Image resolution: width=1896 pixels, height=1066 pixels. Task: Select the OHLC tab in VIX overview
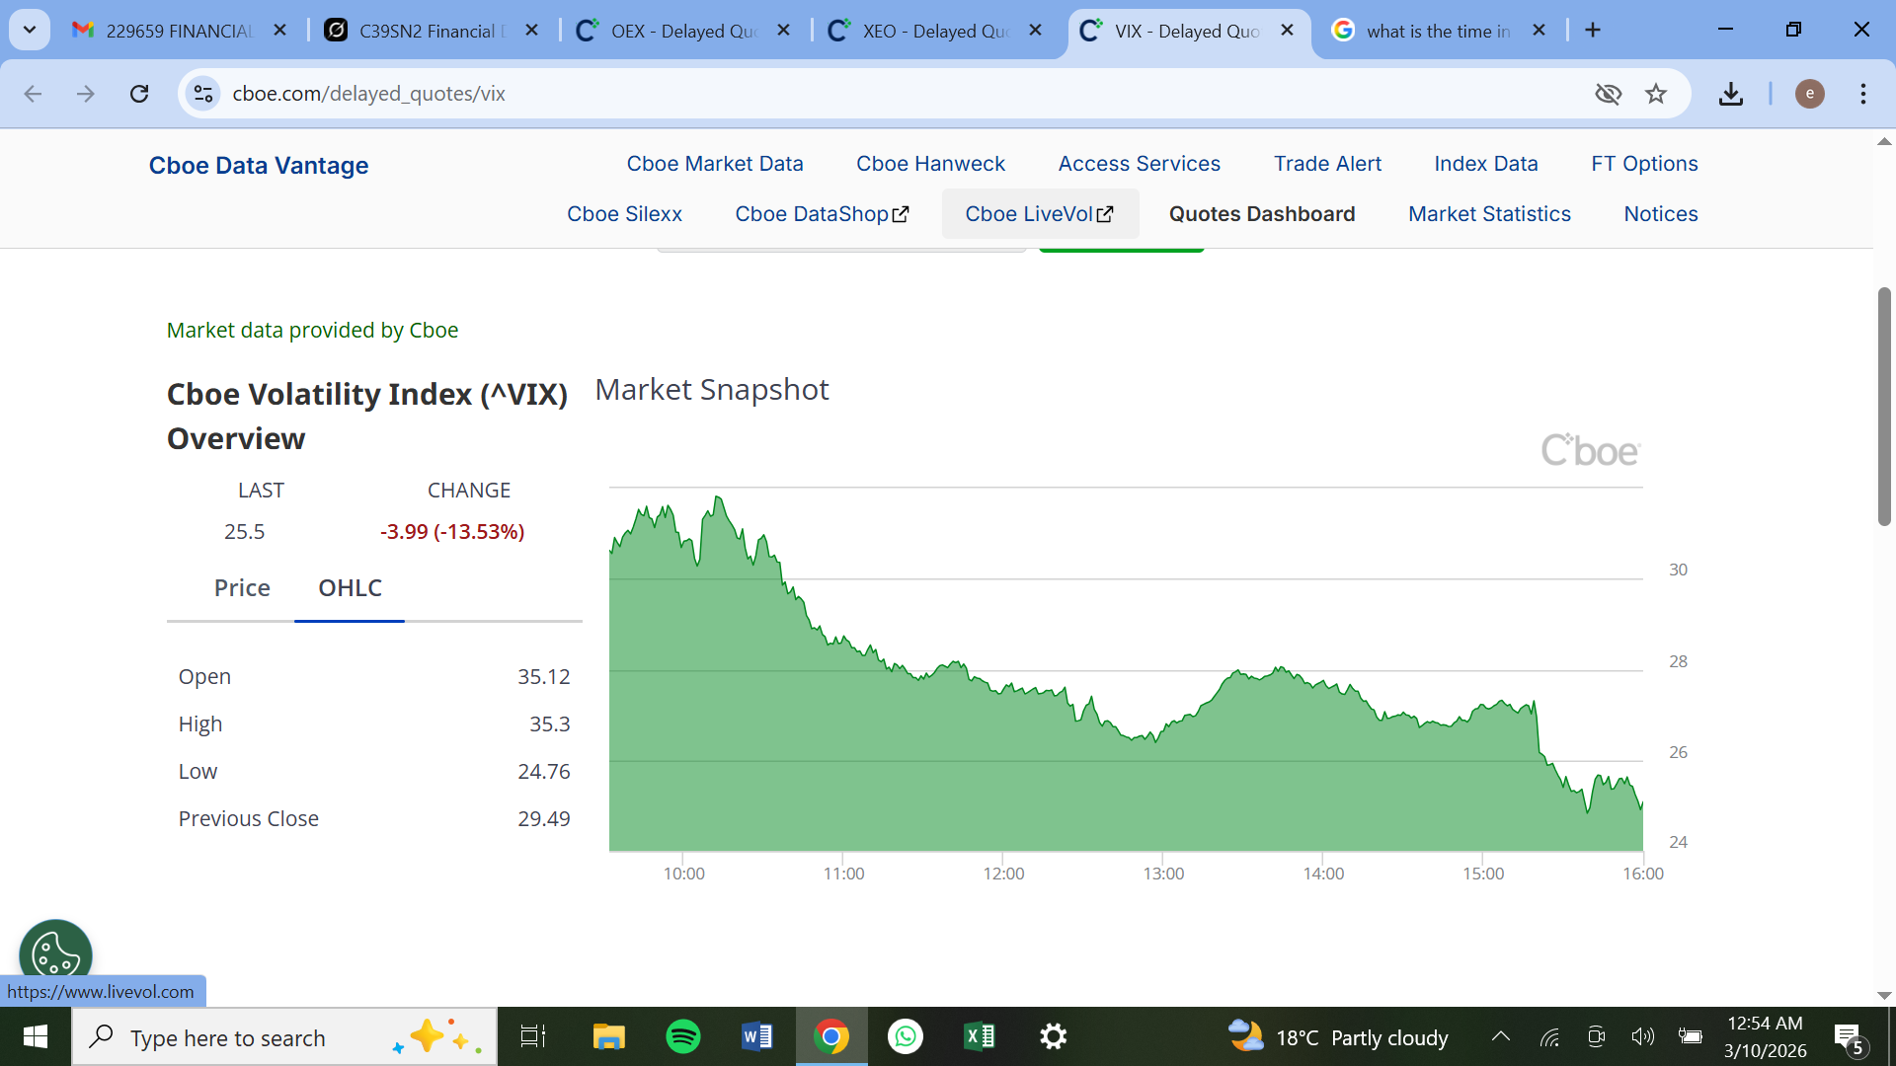(x=350, y=588)
